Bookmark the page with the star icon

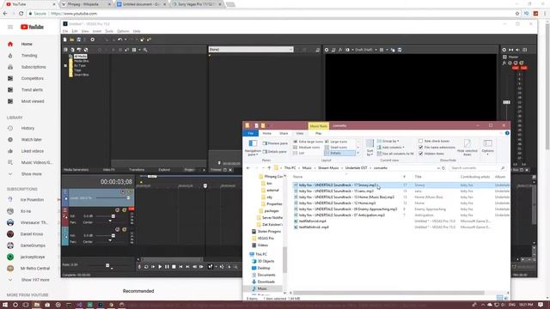pos(517,14)
